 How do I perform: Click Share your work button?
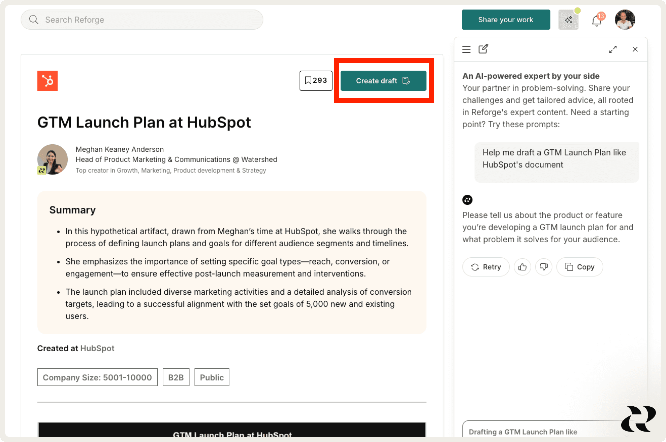506,20
